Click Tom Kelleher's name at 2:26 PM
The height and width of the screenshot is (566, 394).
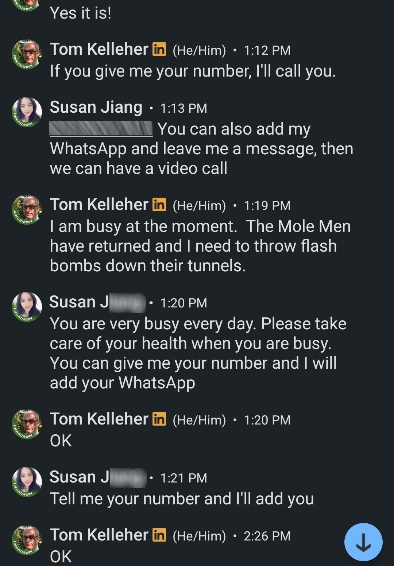[99, 535]
